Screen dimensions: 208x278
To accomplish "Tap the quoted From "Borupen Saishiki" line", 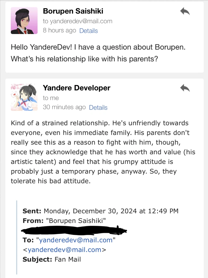I will tap(64, 221).
